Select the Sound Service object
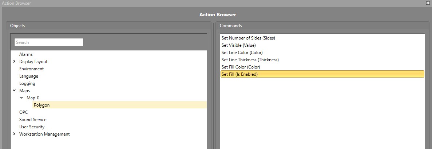 coord(33,120)
